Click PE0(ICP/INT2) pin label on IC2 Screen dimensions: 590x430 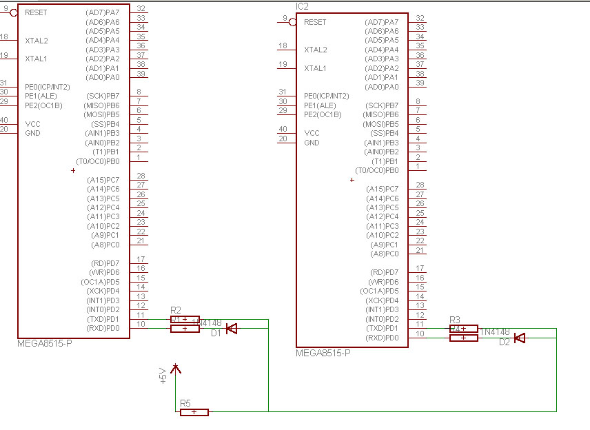(x=326, y=96)
